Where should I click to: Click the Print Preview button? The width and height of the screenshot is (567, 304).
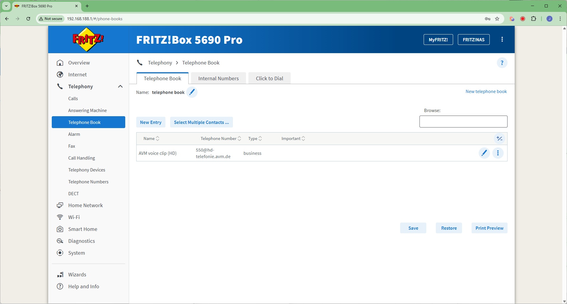coord(489,228)
